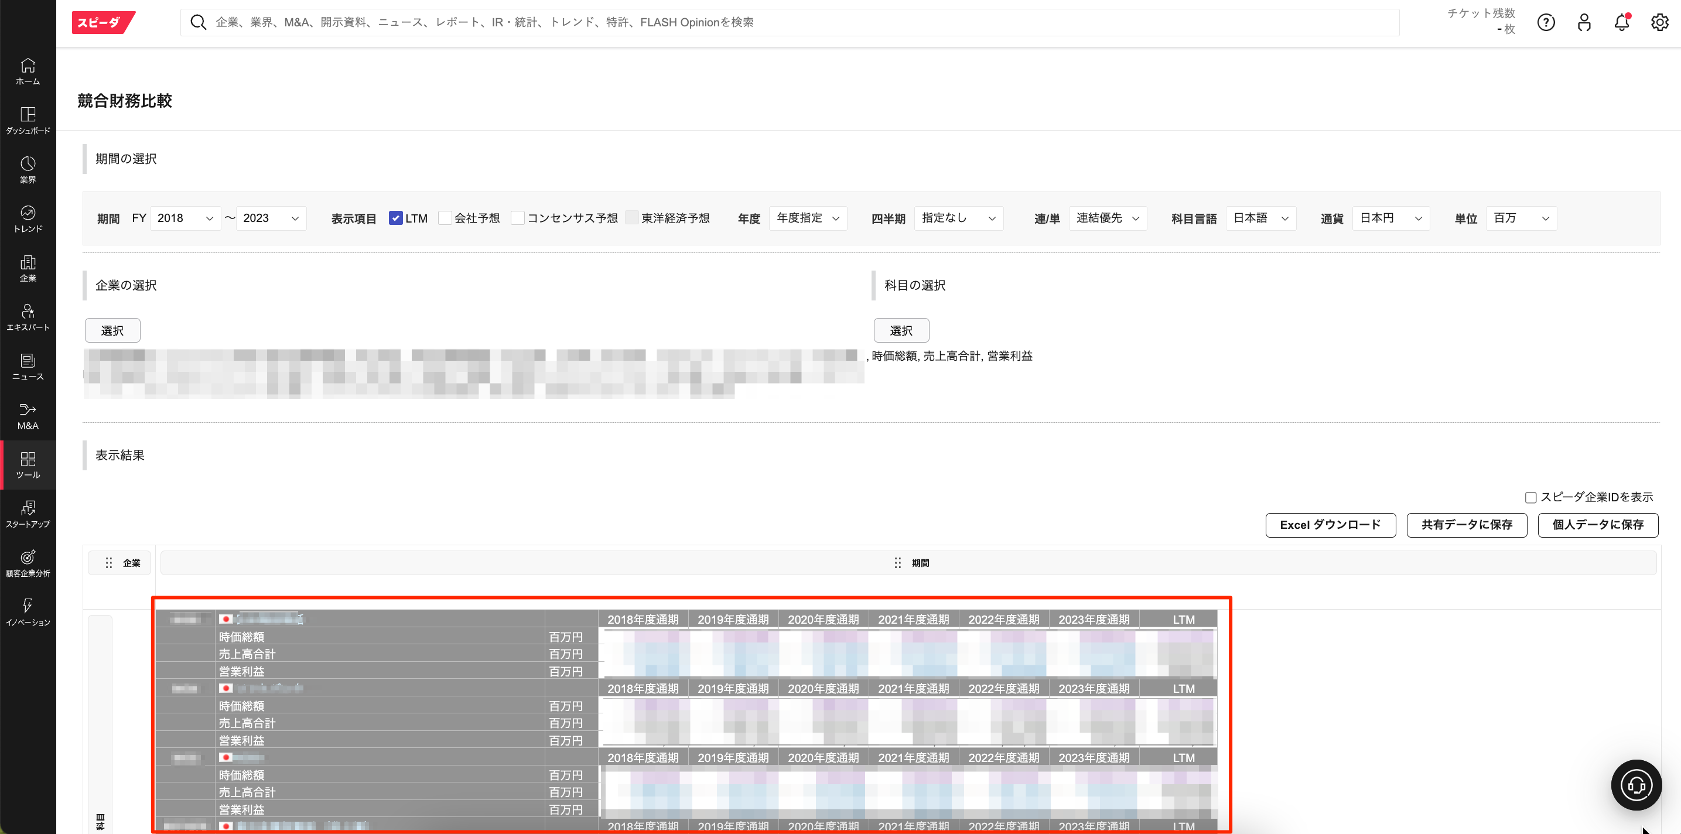Open the user account icon
This screenshot has height=834, width=1681.
click(x=1584, y=23)
